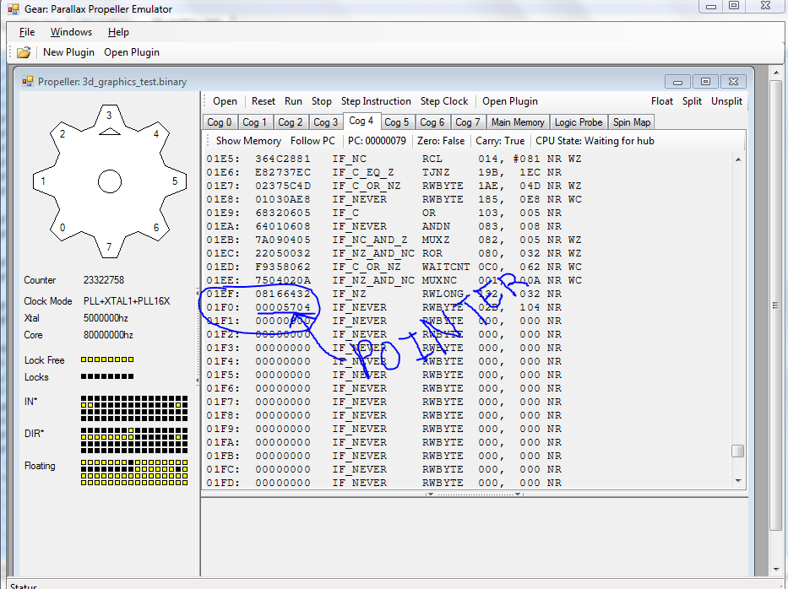Open the Help menu
Viewport: 788px width, 589px height.
coord(118,32)
